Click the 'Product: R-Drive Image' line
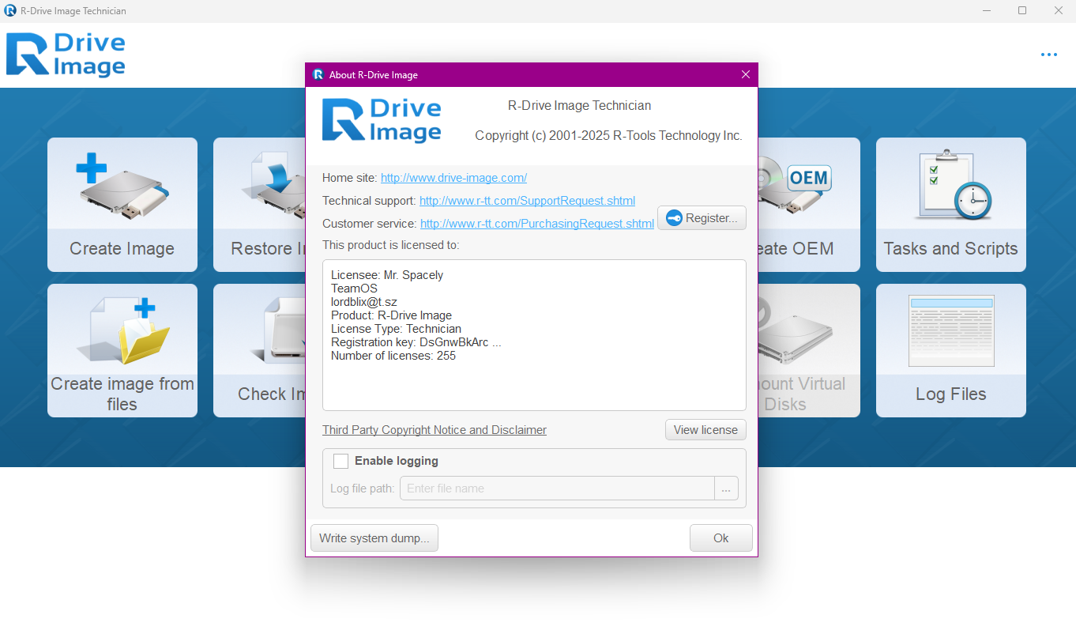 click(x=391, y=315)
